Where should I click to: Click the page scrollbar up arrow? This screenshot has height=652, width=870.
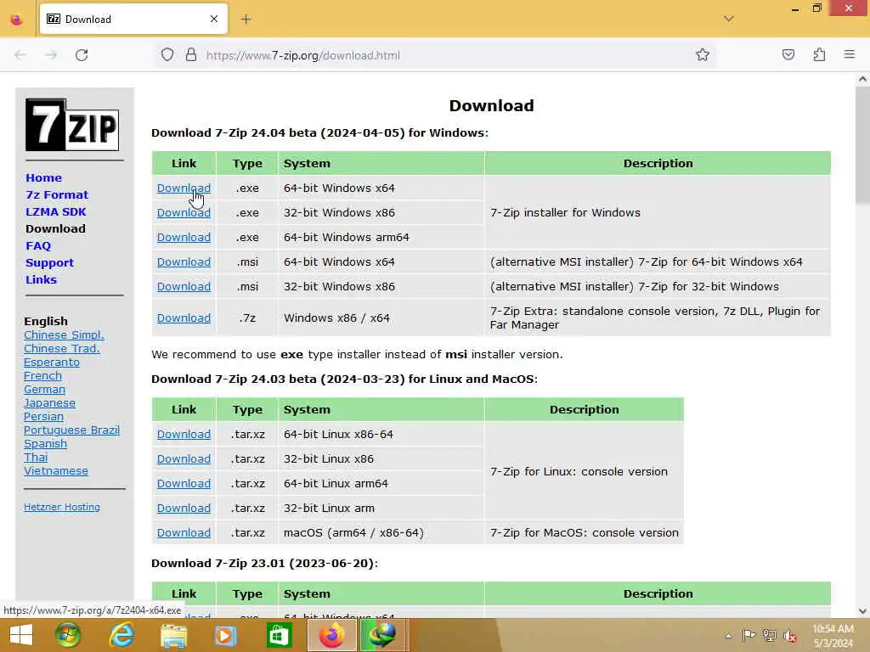coord(862,79)
